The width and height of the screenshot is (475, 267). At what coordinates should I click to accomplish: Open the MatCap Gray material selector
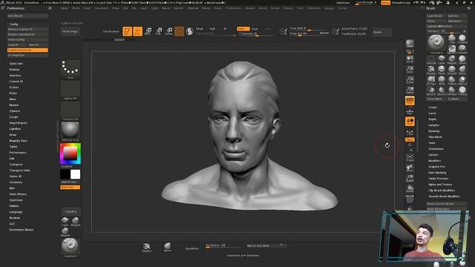point(71,132)
